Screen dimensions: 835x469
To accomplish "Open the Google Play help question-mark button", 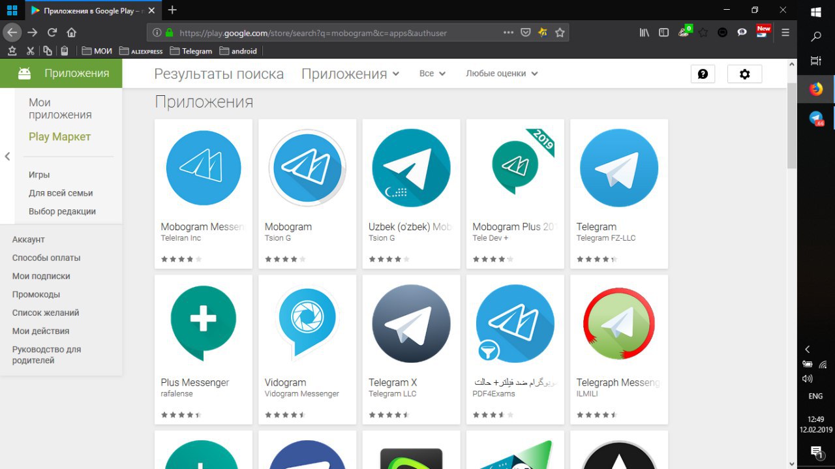I will tap(703, 74).
